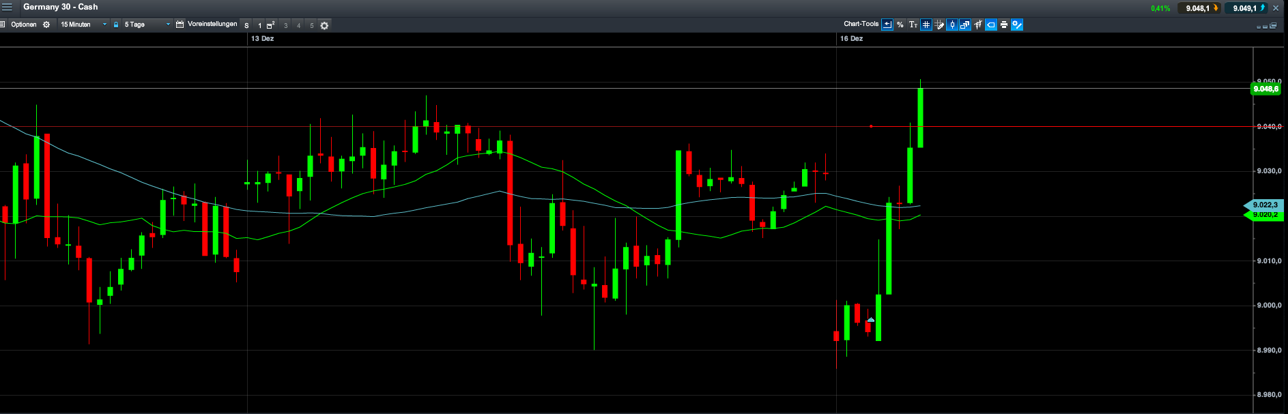Click the candlestick pattern tool icon

978,25
